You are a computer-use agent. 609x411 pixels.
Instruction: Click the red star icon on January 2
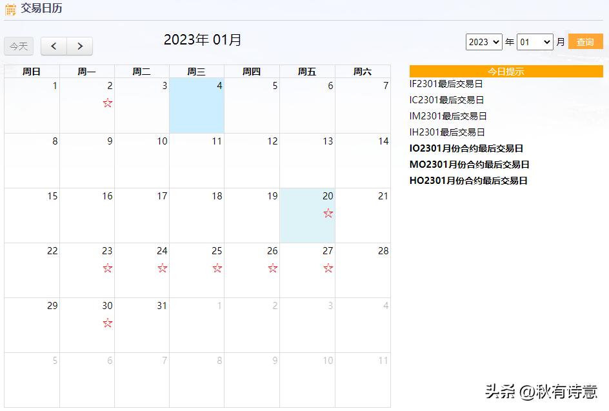pos(107,102)
